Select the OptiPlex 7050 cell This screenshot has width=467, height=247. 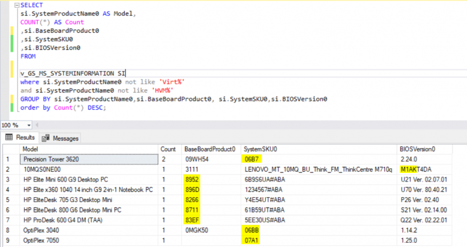click(x=89, y=240)
